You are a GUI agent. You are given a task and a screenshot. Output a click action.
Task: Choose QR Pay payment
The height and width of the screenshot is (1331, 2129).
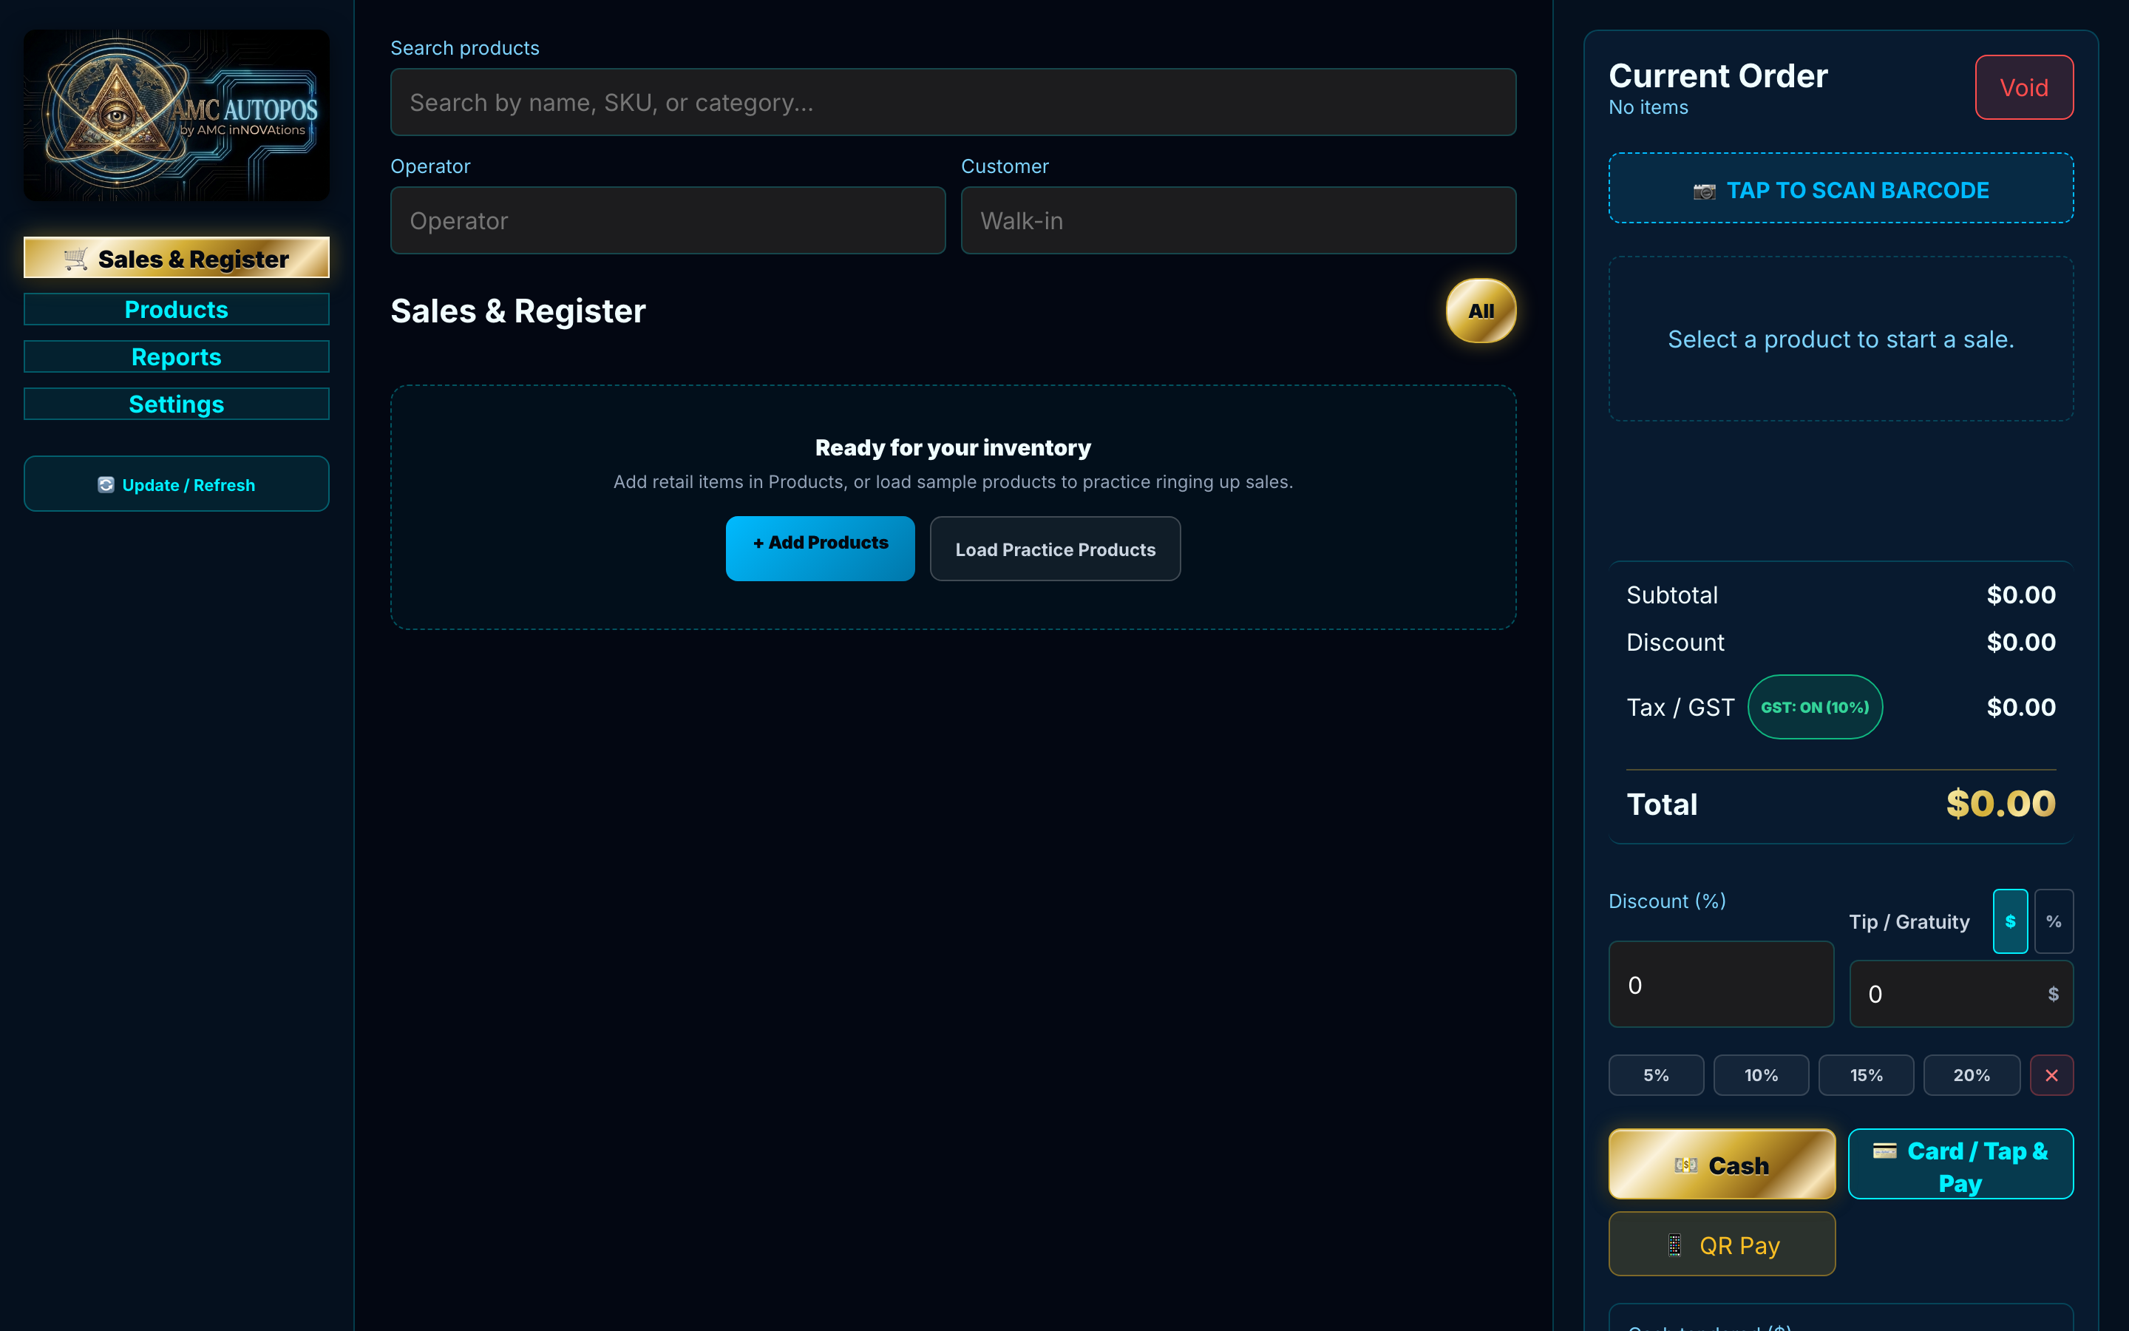1722,1244
